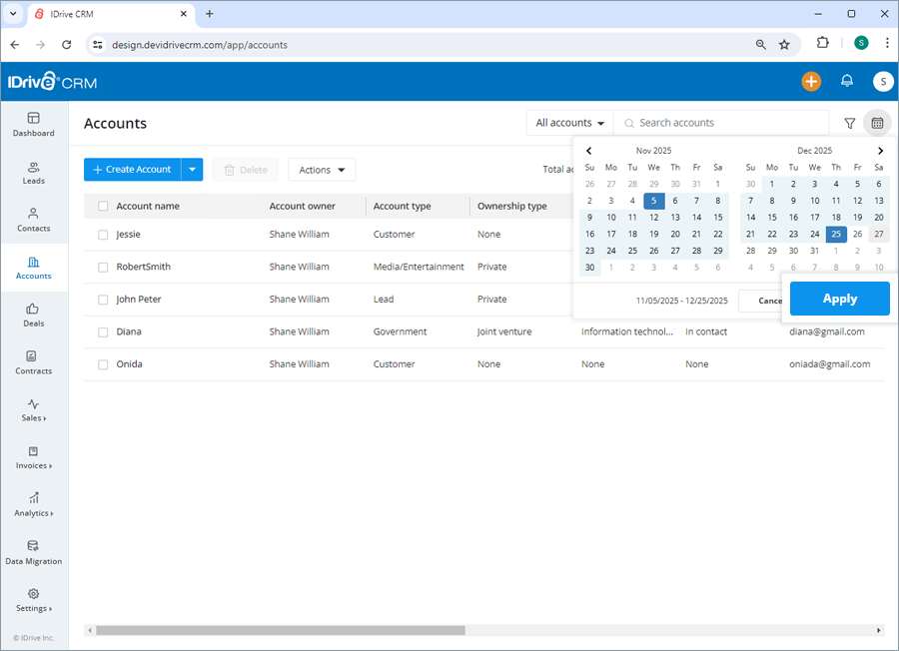Open the profile menu via the S avatar
The height and width of the screenshot is (651, 899).
click(883, 81)
